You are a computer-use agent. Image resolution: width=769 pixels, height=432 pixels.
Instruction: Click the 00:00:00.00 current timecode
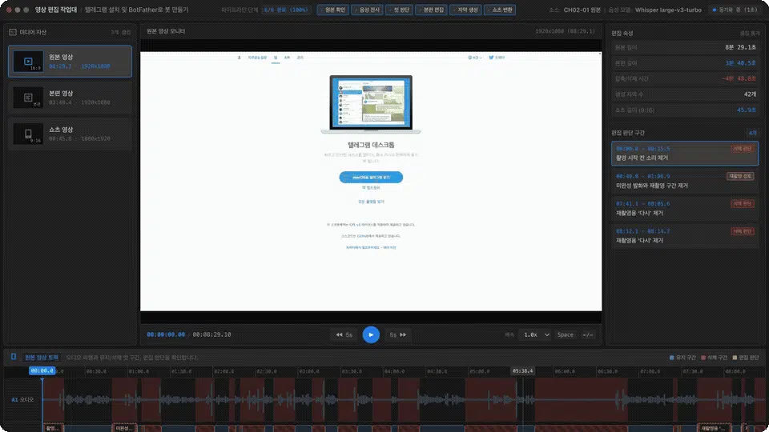[166, 334]
